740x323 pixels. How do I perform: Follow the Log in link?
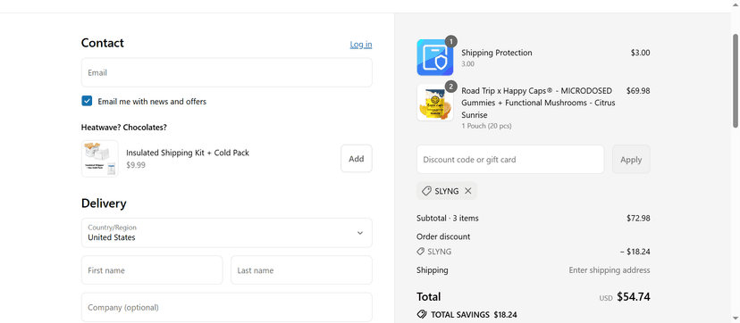360,45
